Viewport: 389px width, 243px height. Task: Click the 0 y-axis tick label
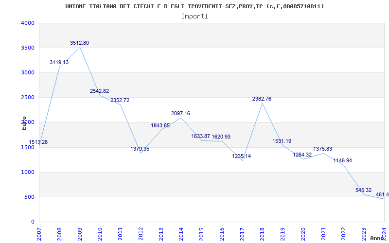coord(33,222)
